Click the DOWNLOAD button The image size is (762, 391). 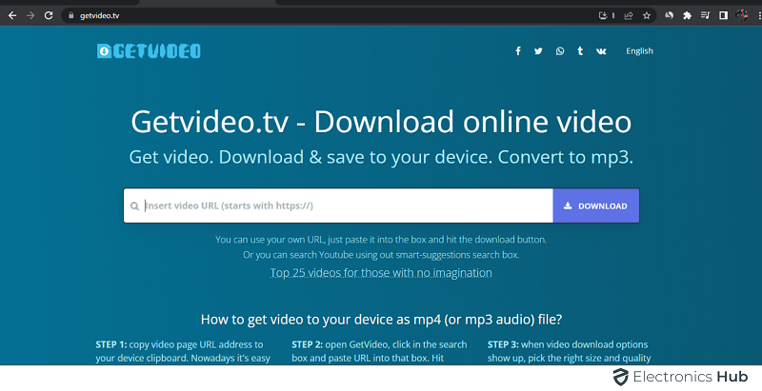coord(596,205)
